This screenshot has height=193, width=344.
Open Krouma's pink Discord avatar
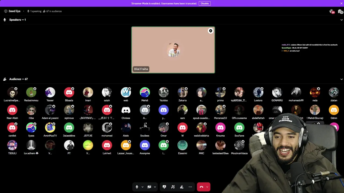click(x=220, y=128)
